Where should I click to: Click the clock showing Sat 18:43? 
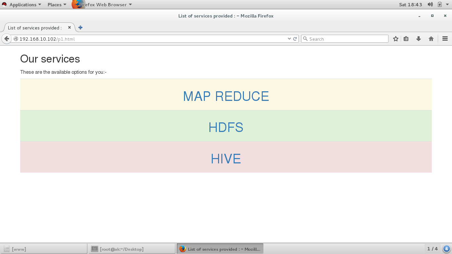[x=411, y=5]
